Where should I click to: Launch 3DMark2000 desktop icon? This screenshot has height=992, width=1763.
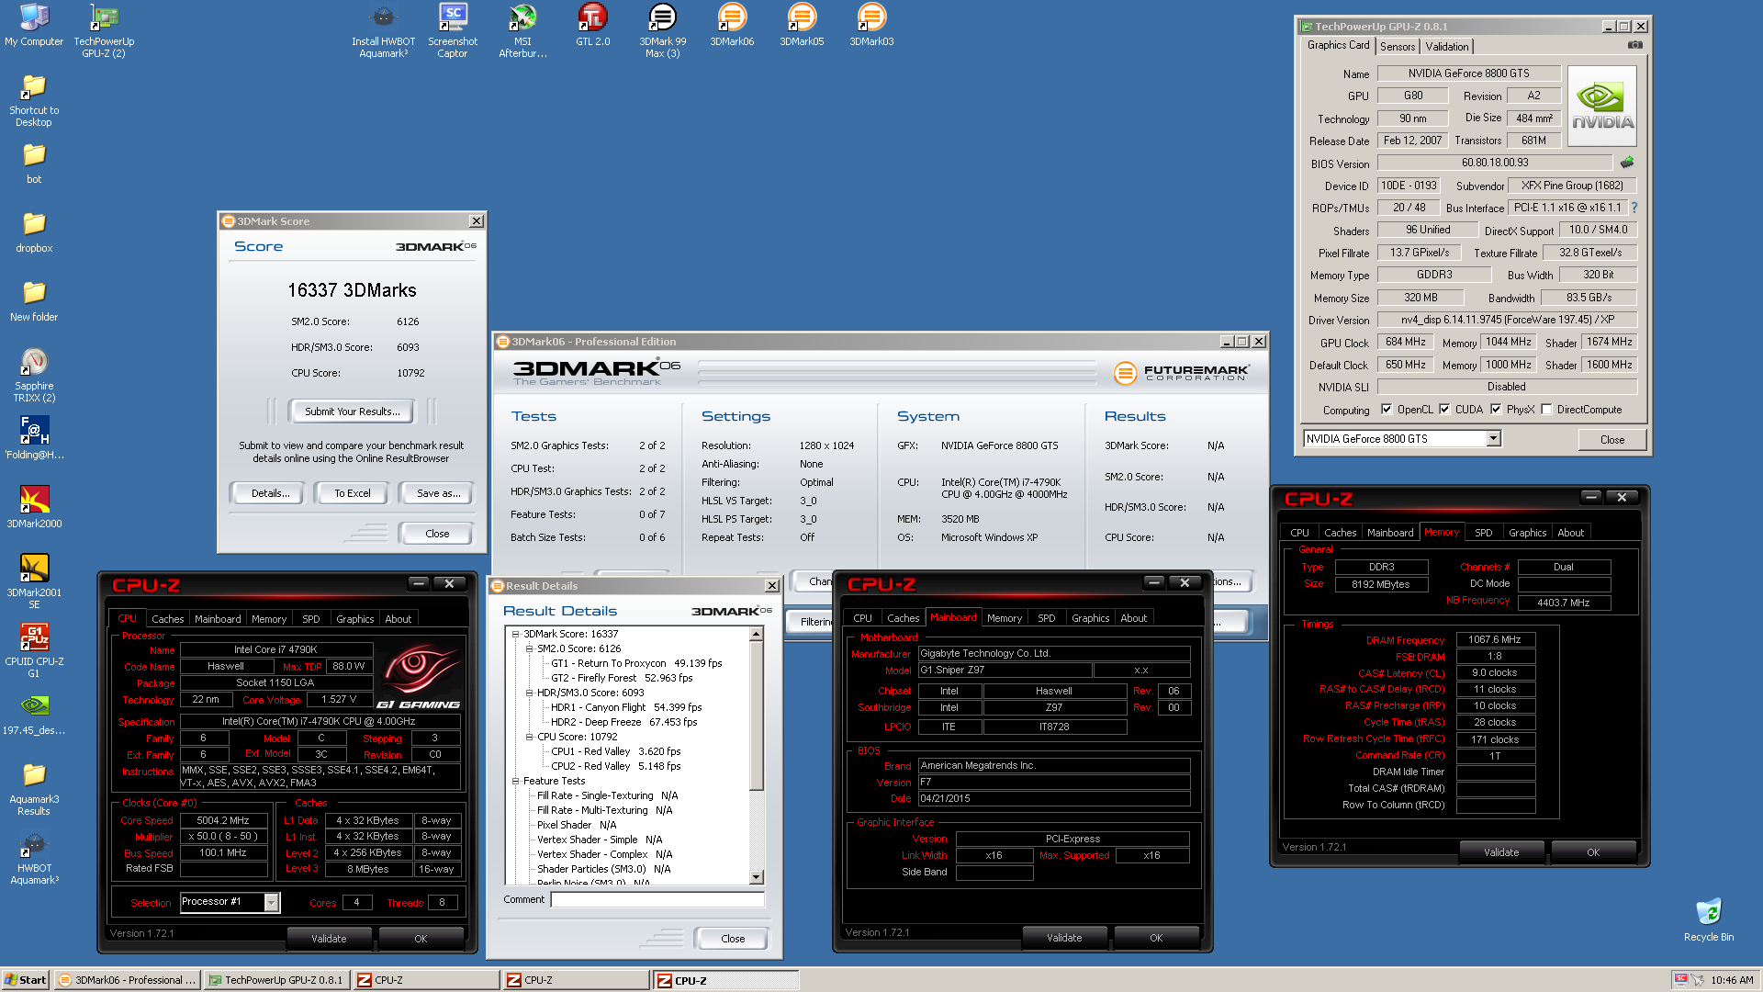point(34,507)
